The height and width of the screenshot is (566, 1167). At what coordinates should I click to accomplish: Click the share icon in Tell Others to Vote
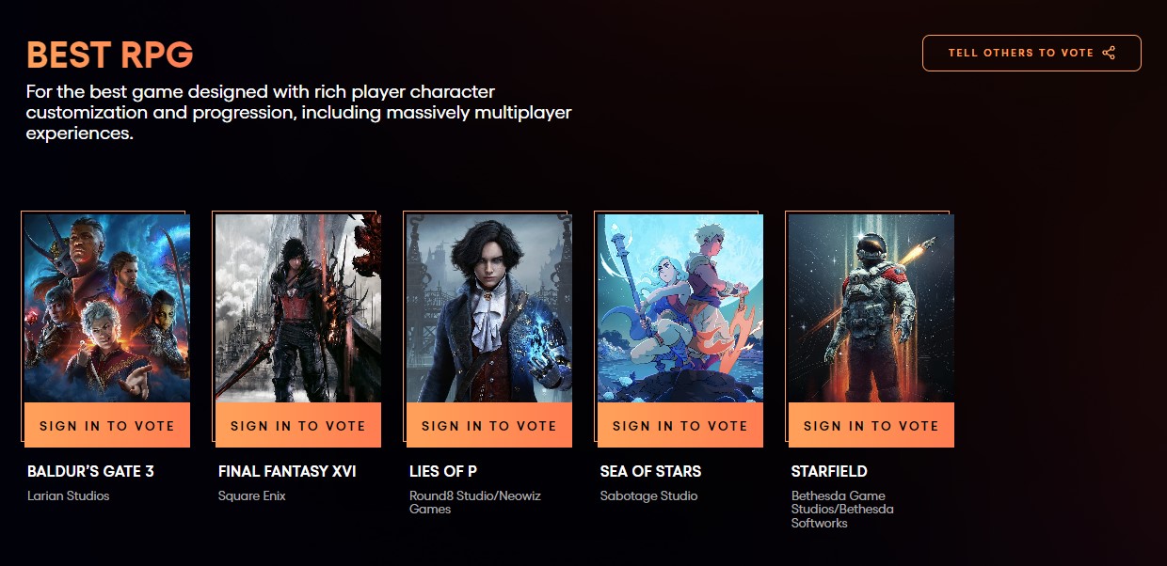tap(1109, 53)
